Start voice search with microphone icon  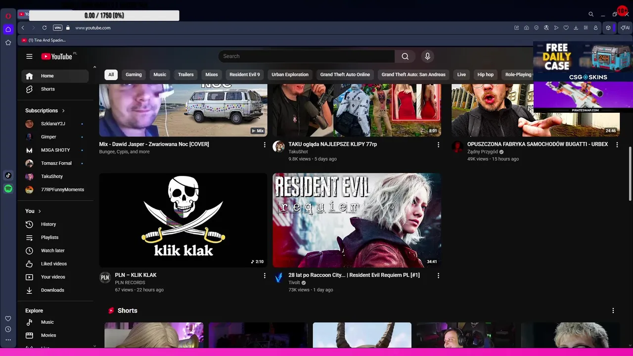[428, 56]
